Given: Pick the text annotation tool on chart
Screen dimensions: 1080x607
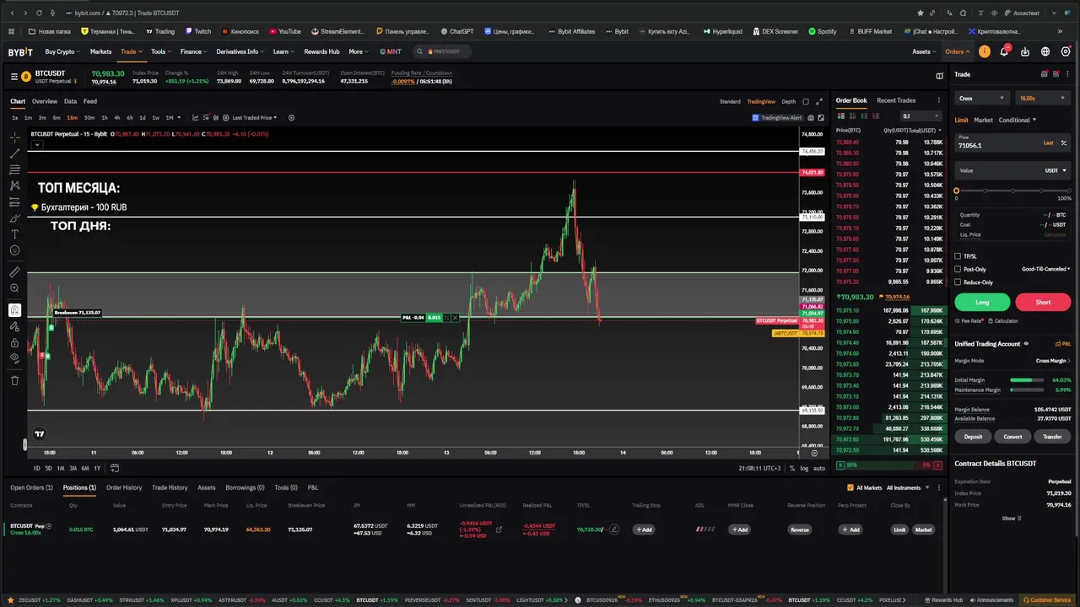Looking at the screenshot, I should point(14,234).
